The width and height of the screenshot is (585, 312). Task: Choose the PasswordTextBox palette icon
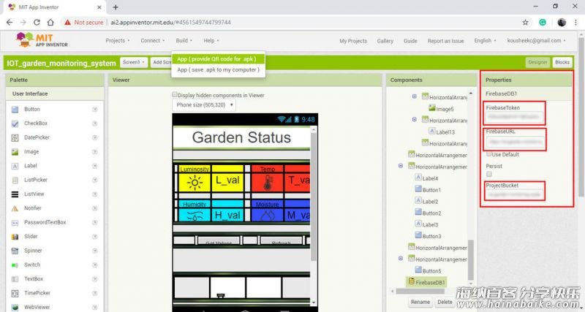pos(15,223)
